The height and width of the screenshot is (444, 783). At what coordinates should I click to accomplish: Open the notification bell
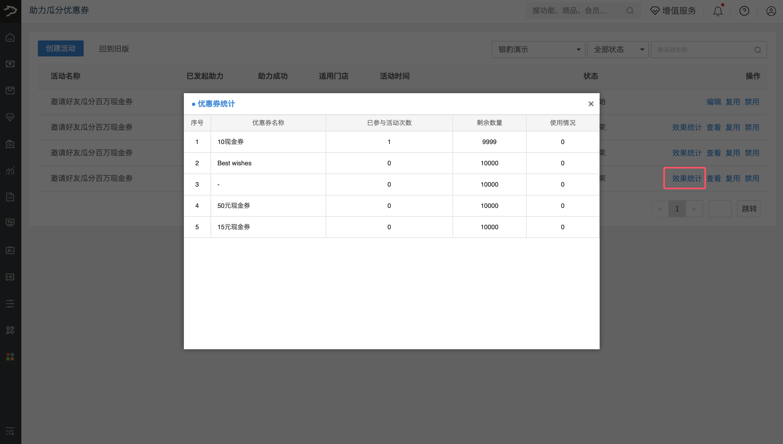(718, 11)
